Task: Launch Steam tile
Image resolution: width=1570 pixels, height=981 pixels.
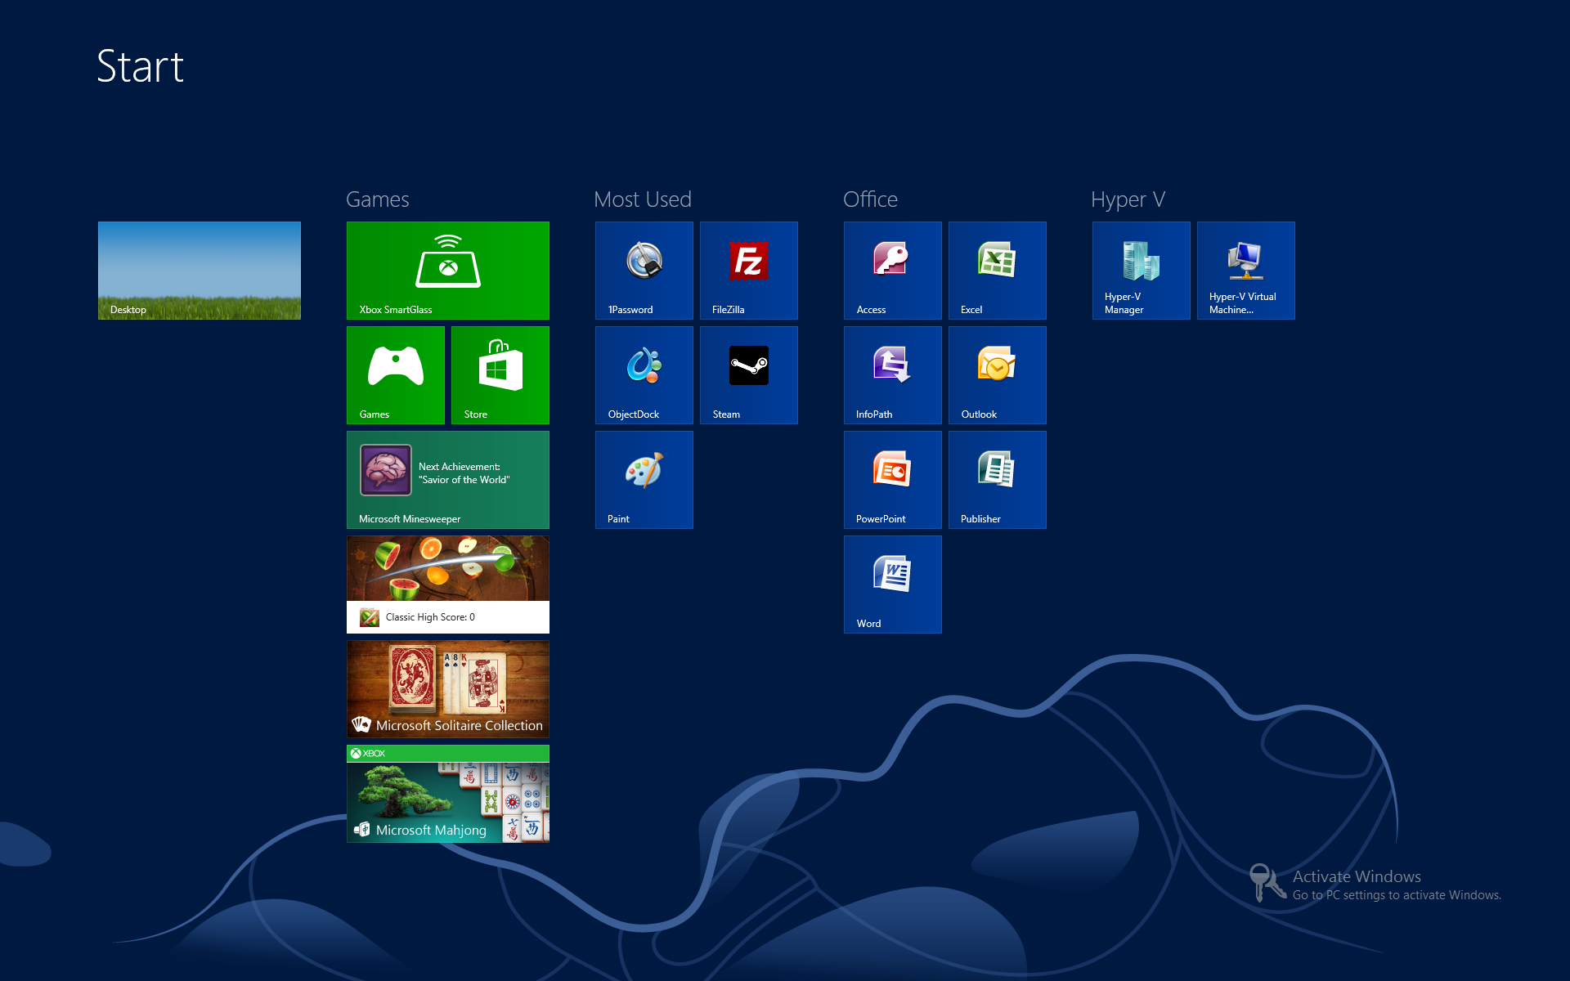Action: (749, 375)
